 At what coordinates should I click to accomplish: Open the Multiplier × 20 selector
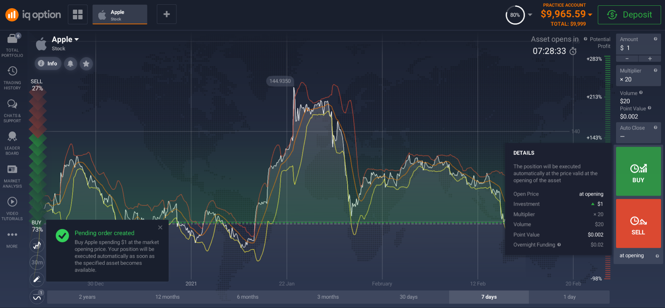click(x=639, y=75)
